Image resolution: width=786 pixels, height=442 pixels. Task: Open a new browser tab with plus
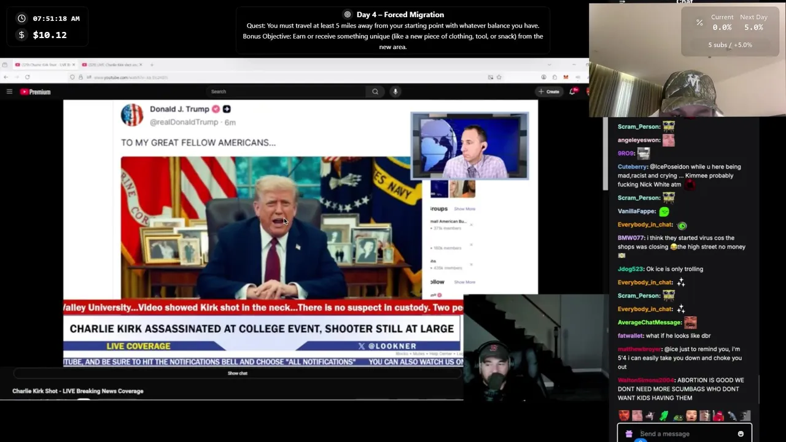click(152, 64)
